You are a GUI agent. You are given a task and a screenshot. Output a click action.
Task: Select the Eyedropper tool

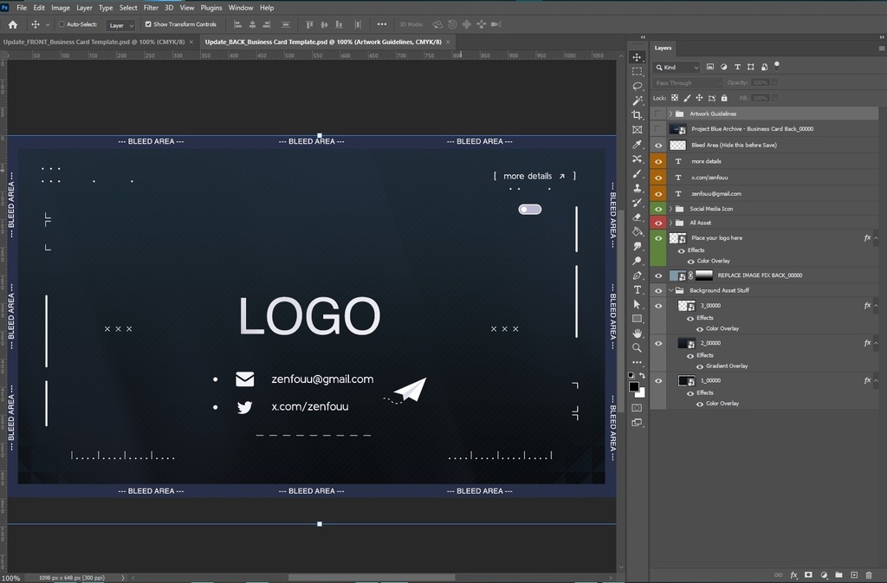(637, 144)
